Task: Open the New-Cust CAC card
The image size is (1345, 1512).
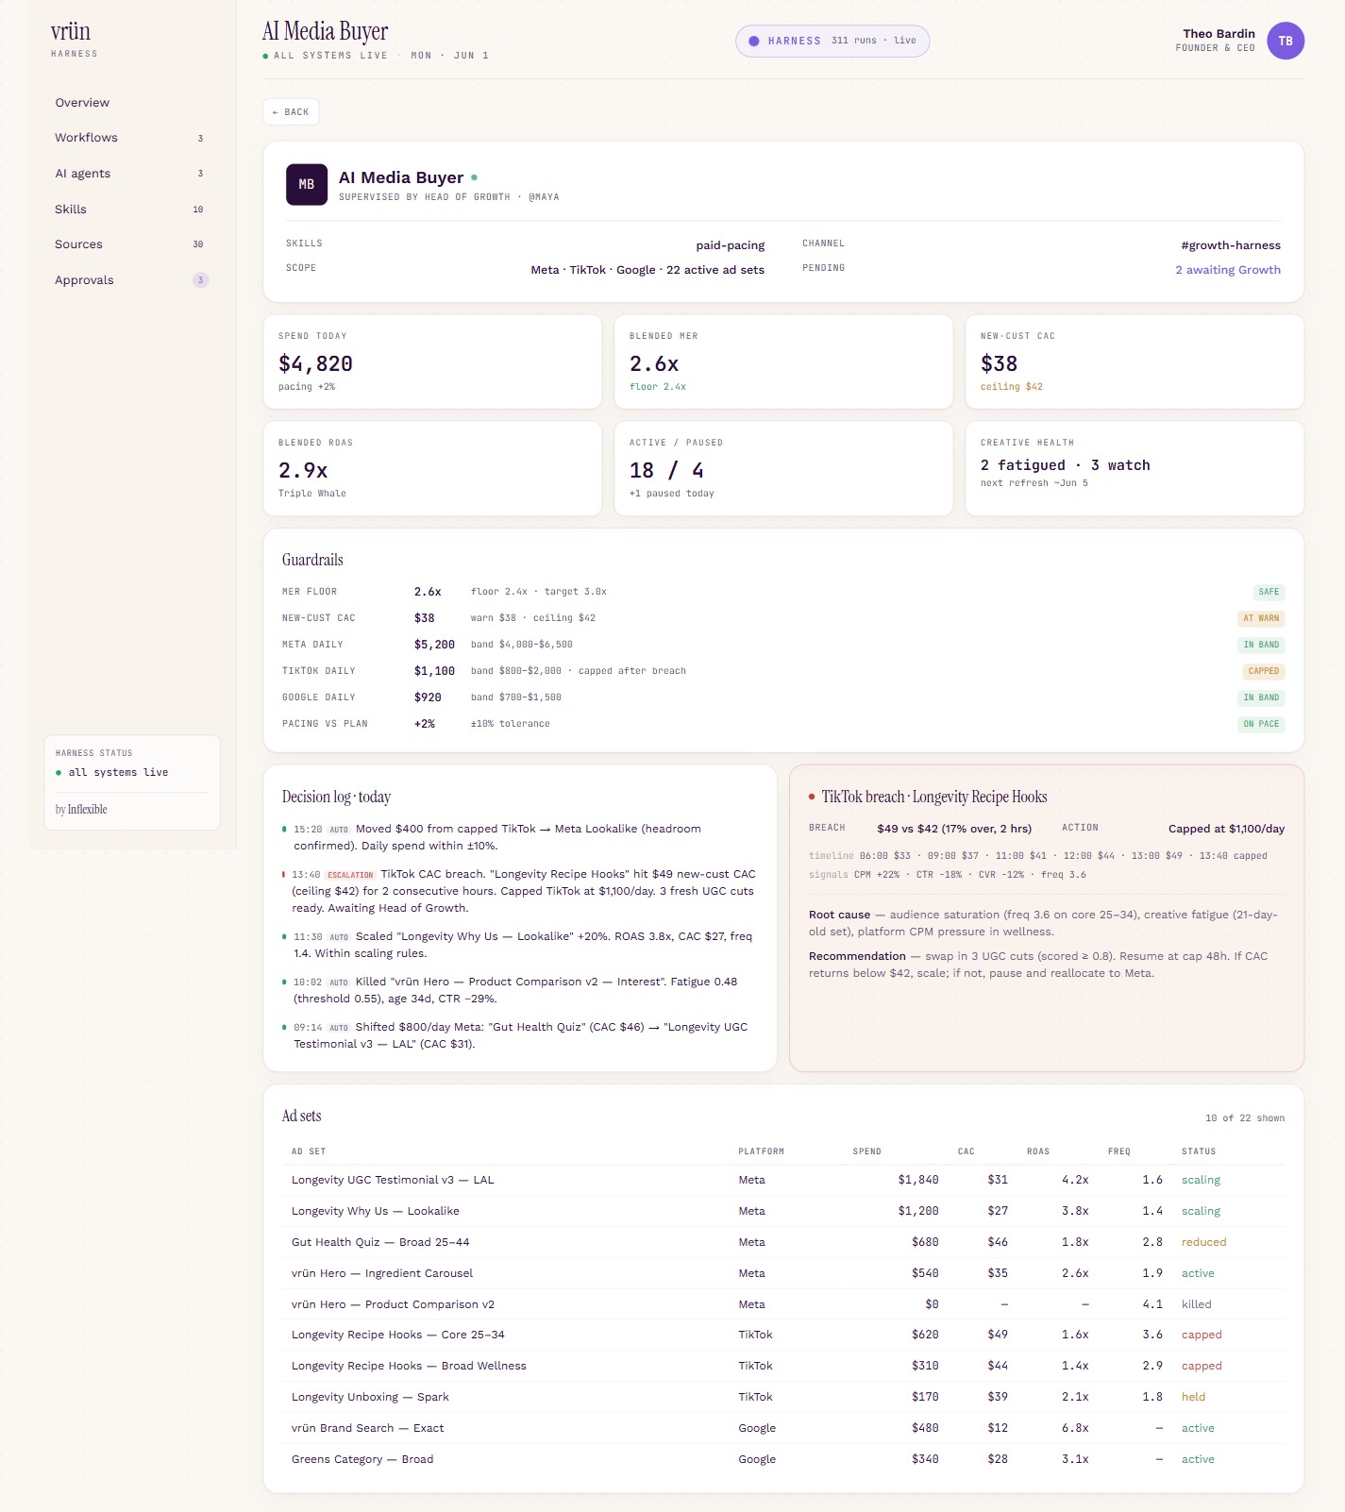Action: point(1135,361)
